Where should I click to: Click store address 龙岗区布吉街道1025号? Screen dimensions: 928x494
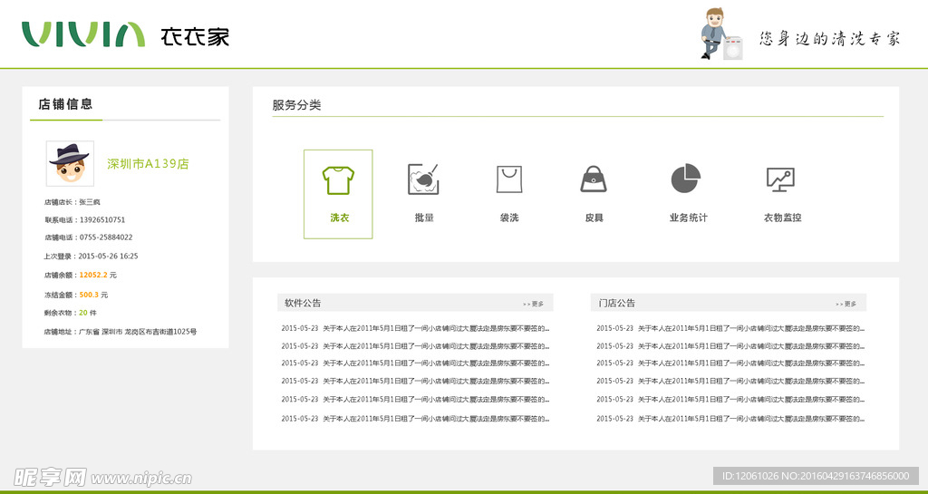click(x=160, y=332)
